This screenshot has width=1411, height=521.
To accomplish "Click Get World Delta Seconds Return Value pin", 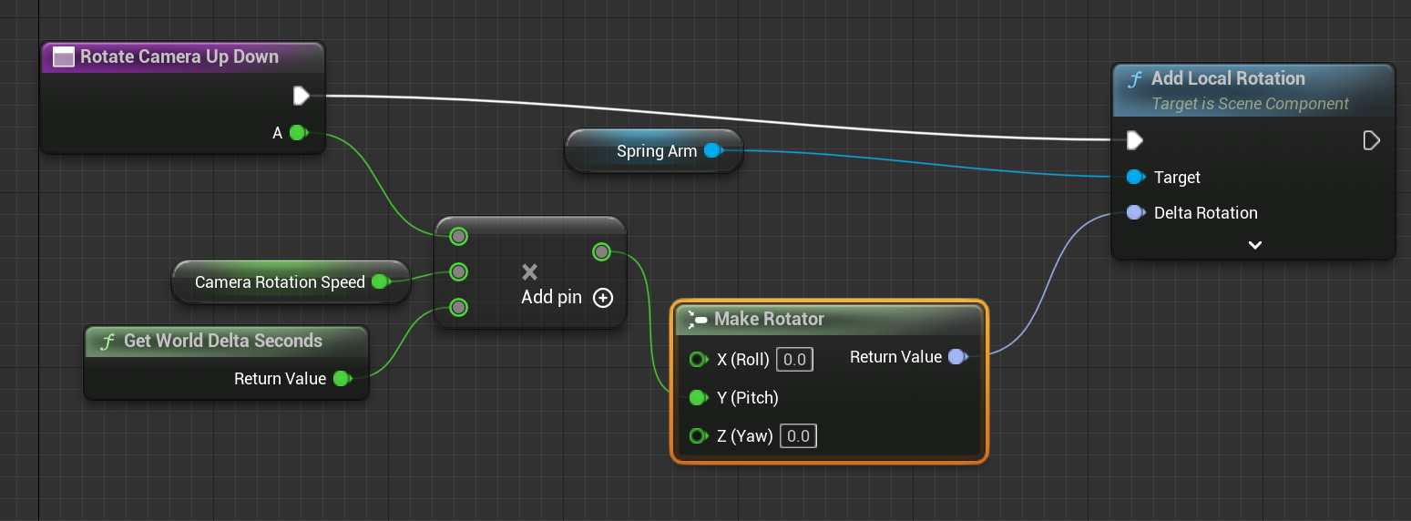I will [342, 379].
